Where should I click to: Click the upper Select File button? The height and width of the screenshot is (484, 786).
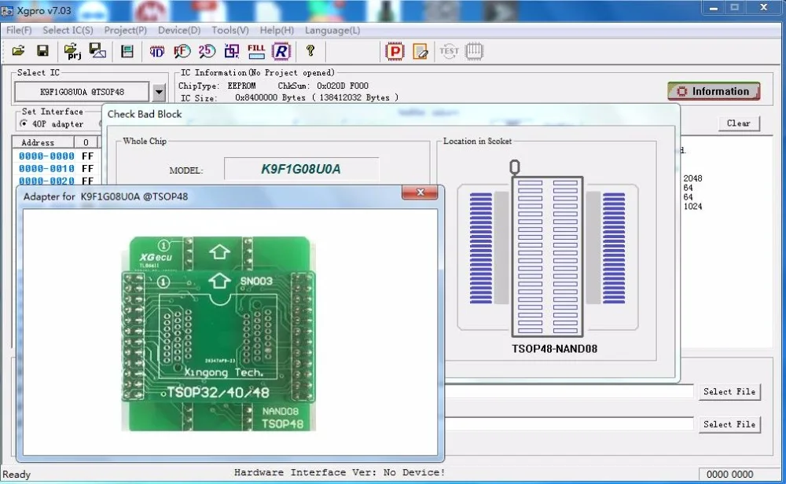click(x=729, y=391)
